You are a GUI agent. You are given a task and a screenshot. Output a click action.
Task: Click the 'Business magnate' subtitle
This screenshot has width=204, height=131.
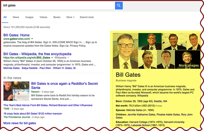[126, 81]
